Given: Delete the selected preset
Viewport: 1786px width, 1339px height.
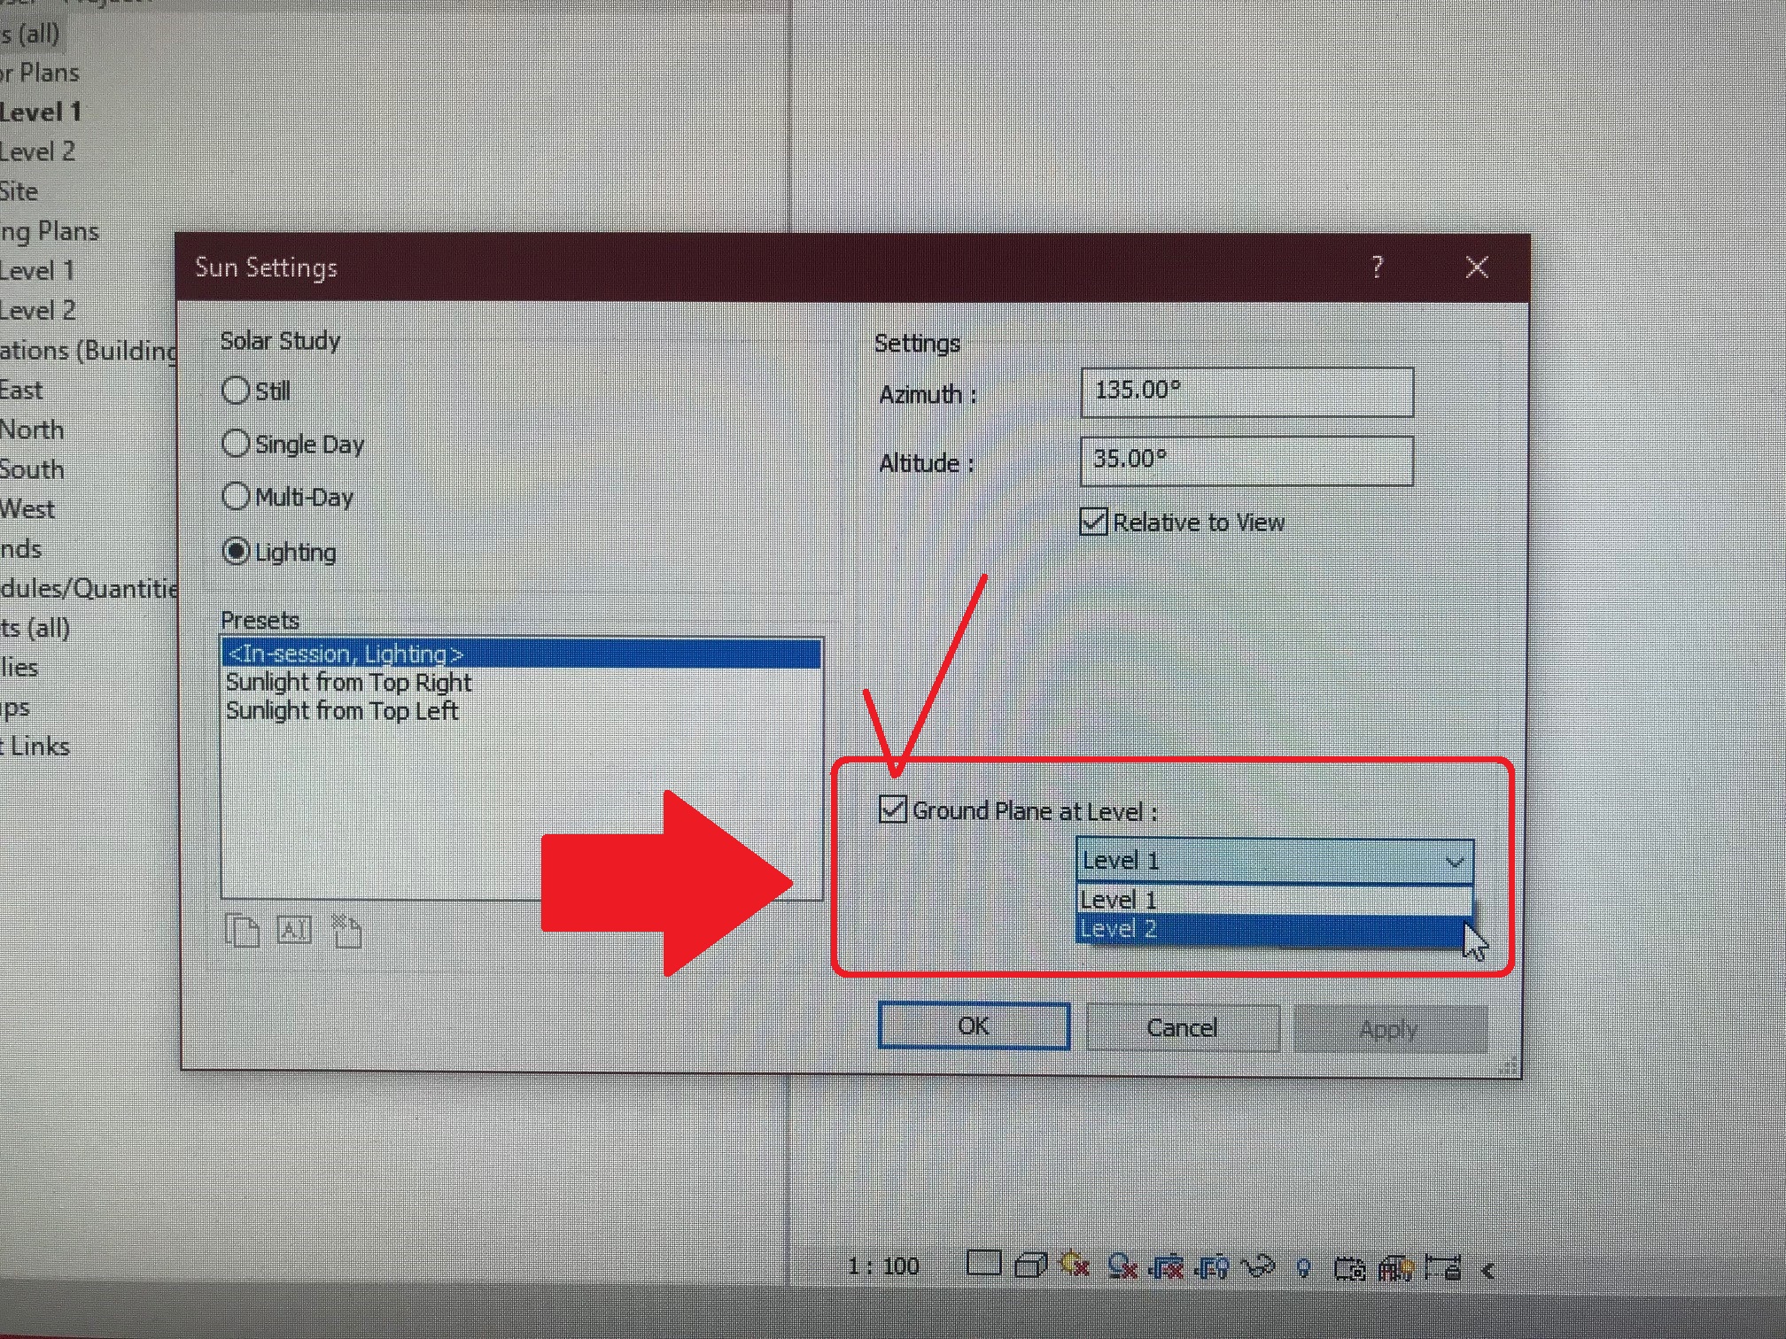Looking at the screenshot, I should click(347, 929).
